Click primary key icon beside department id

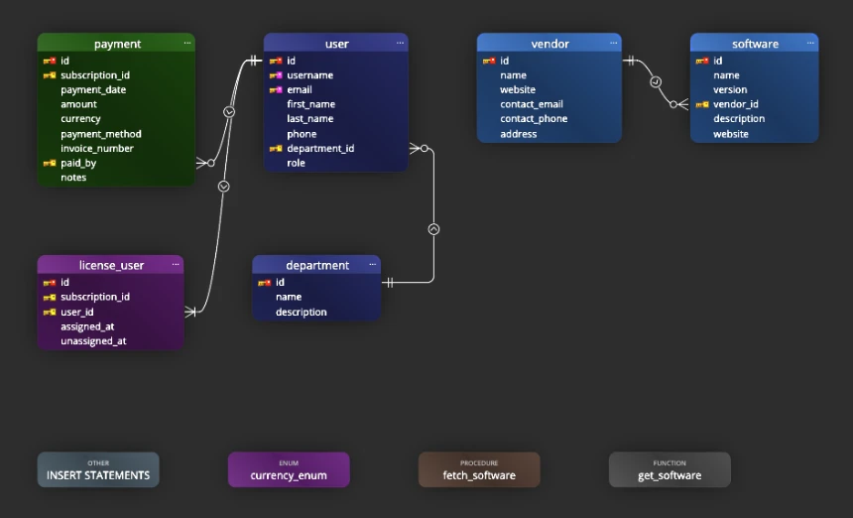(x=265, y=283)
